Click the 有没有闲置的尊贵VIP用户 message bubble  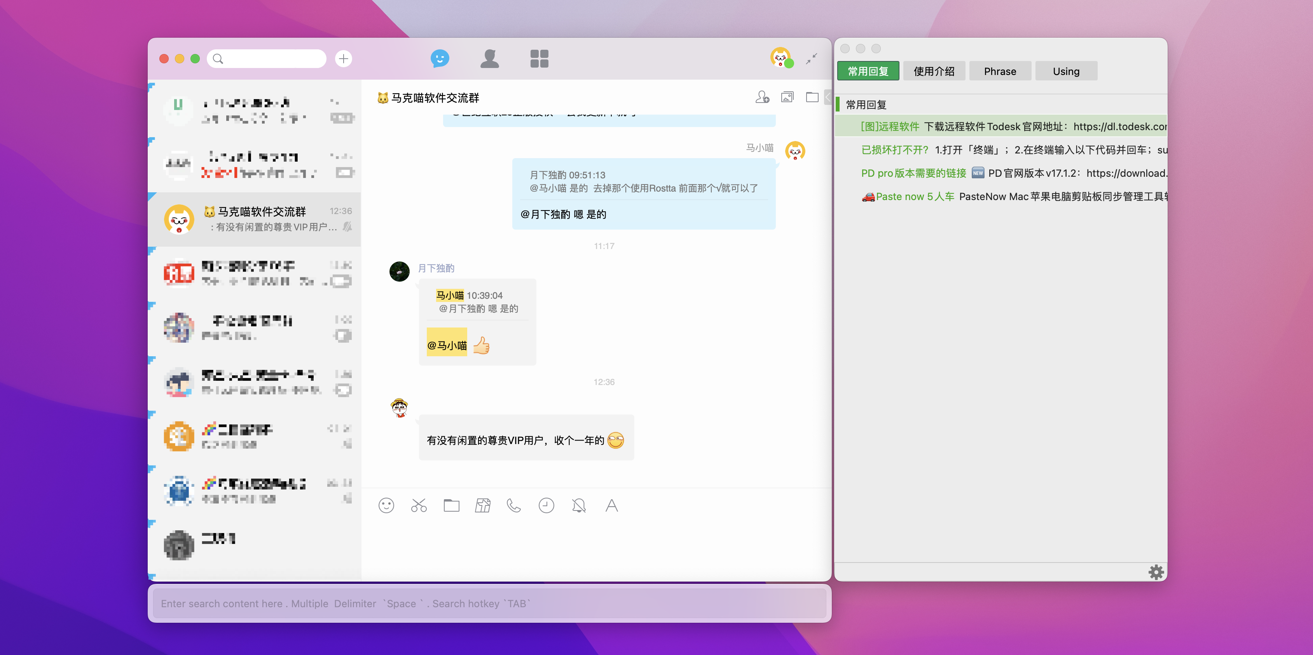[527, 437]
